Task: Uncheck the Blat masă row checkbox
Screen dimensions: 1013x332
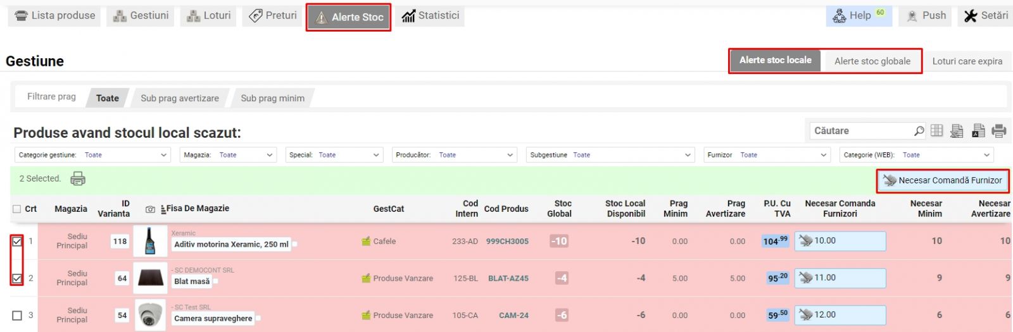Action: (17, 278)
